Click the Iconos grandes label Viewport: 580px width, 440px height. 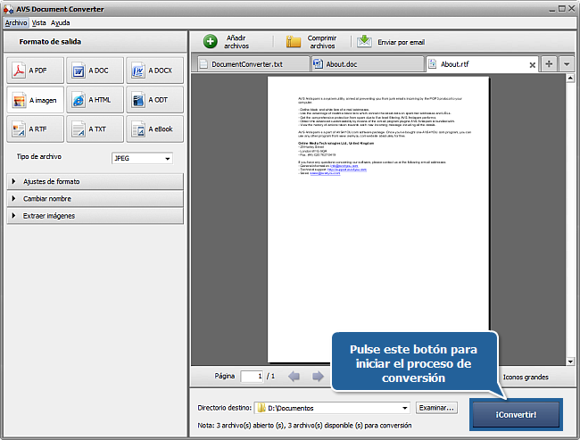click(x=526, y=378)
